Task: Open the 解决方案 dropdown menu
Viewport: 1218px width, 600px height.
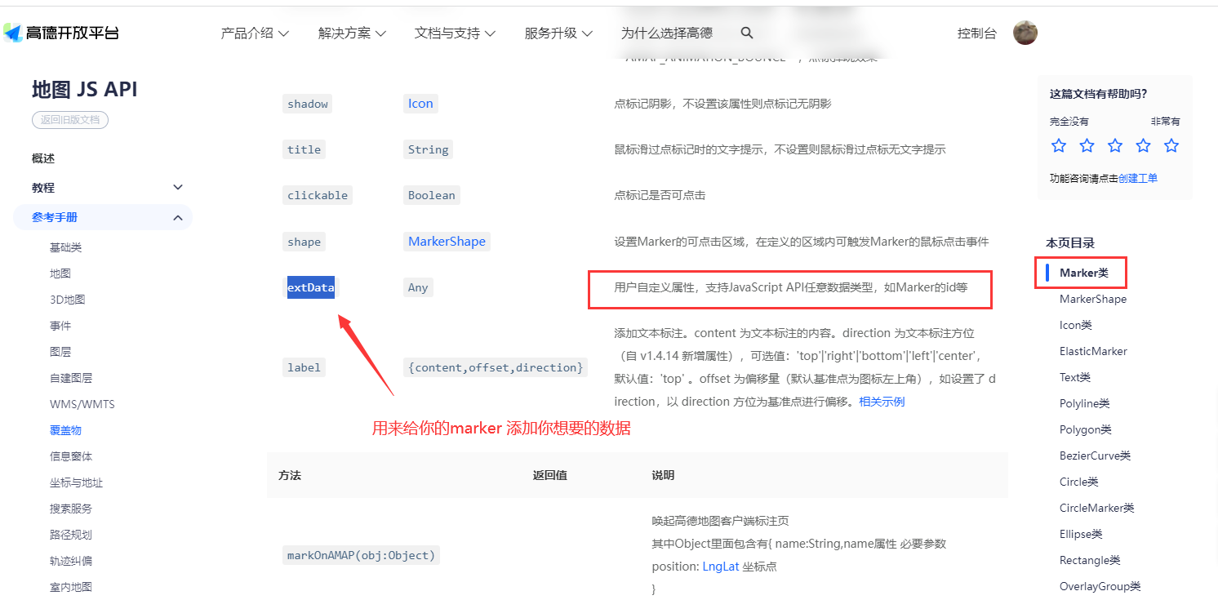Action: click(351, 33)
